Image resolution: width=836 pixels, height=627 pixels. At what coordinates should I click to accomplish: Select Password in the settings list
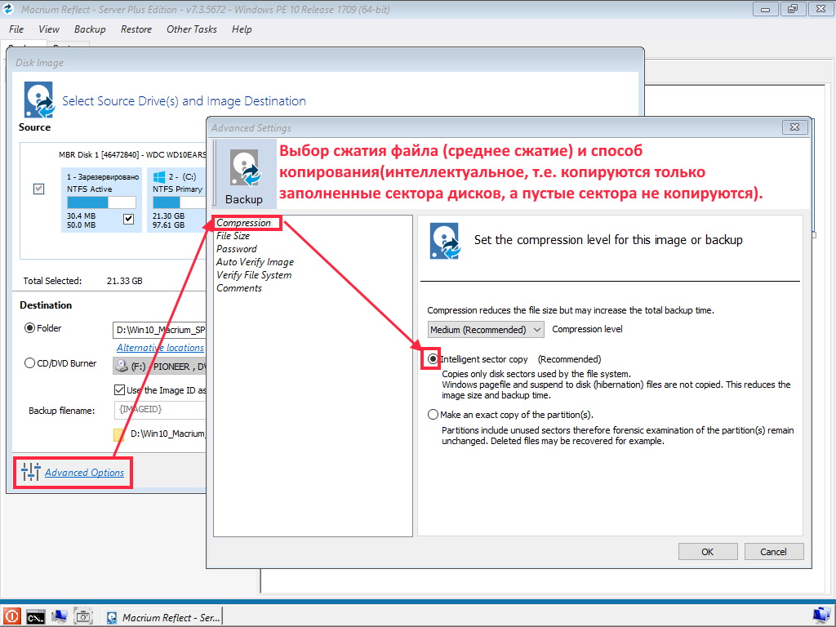click(x=237, y=249)
